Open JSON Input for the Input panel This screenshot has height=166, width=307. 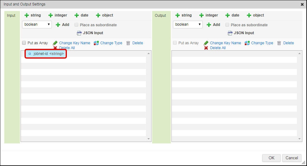[90, 33]
